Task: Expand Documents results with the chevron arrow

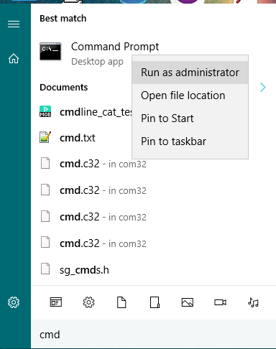Action: click(262, 88)
